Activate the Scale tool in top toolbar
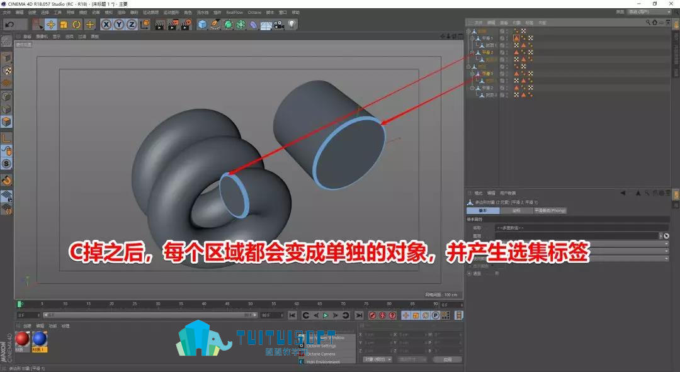This screenshot has height=372, width=680. pyautogui.click(x=64, y=25)
